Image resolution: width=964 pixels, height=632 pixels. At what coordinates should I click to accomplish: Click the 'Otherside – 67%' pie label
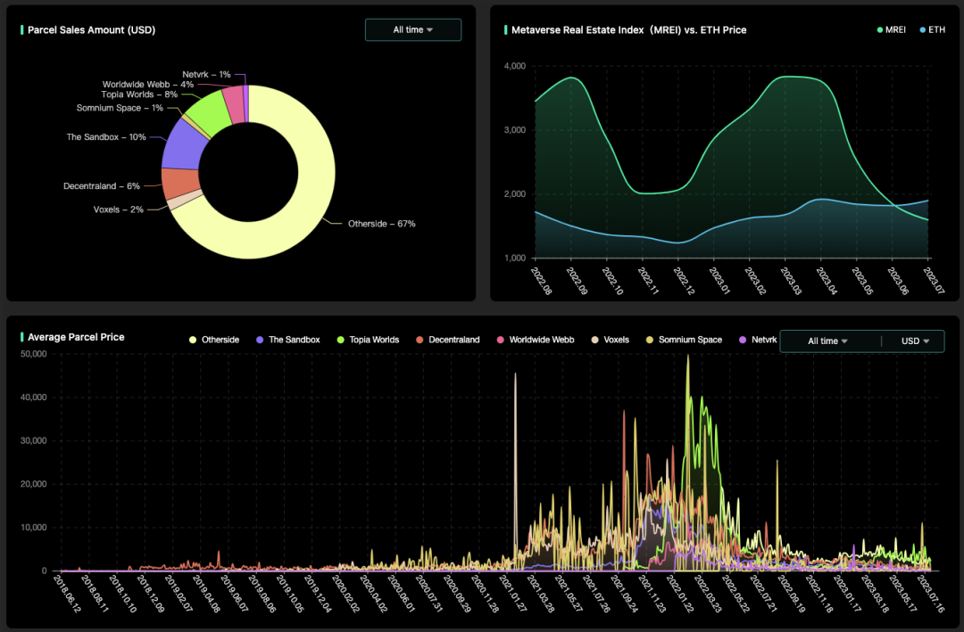(382, 224)
